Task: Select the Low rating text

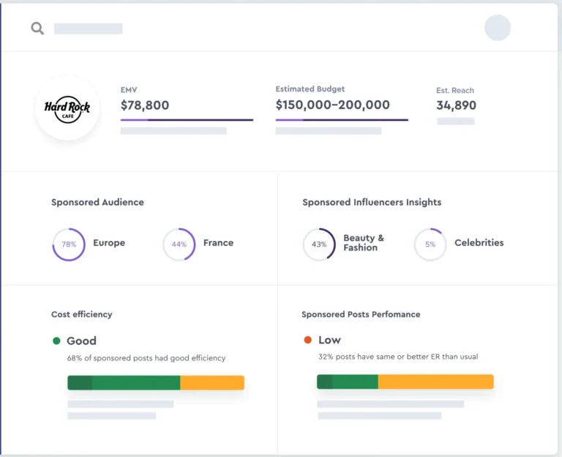Action: 329,340
